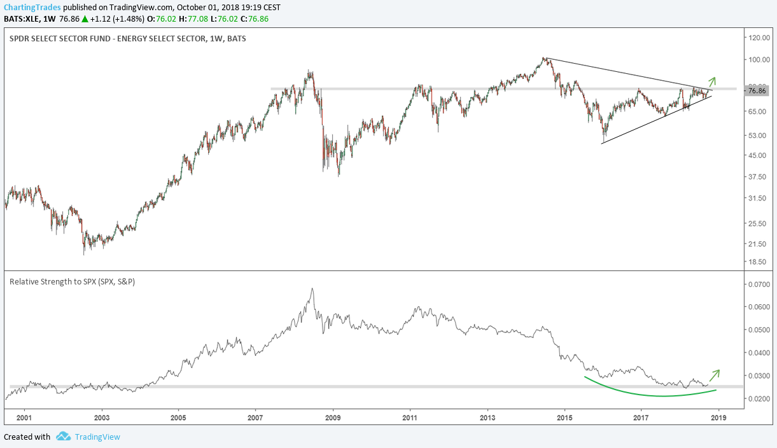This screenshot has width=777, height=448.
Task: Open the ChartingTrades author link
Action: tap(32, 7)
